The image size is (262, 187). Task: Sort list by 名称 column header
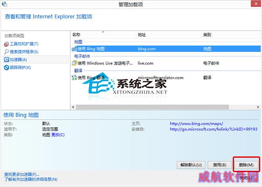[103, 35]
